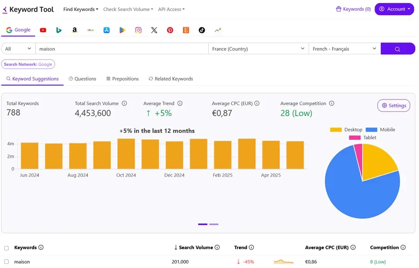Click the Keywords (0) link in the header
419x268 pixels.
click(x=353, y=9)
